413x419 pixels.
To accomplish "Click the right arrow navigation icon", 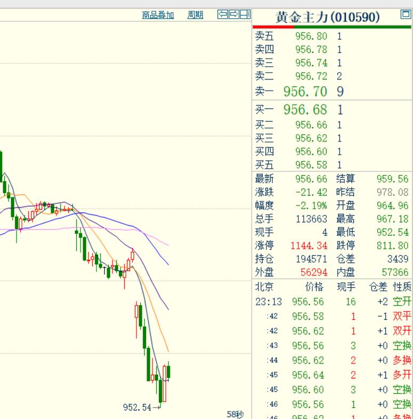I will (x=234, y=14).
